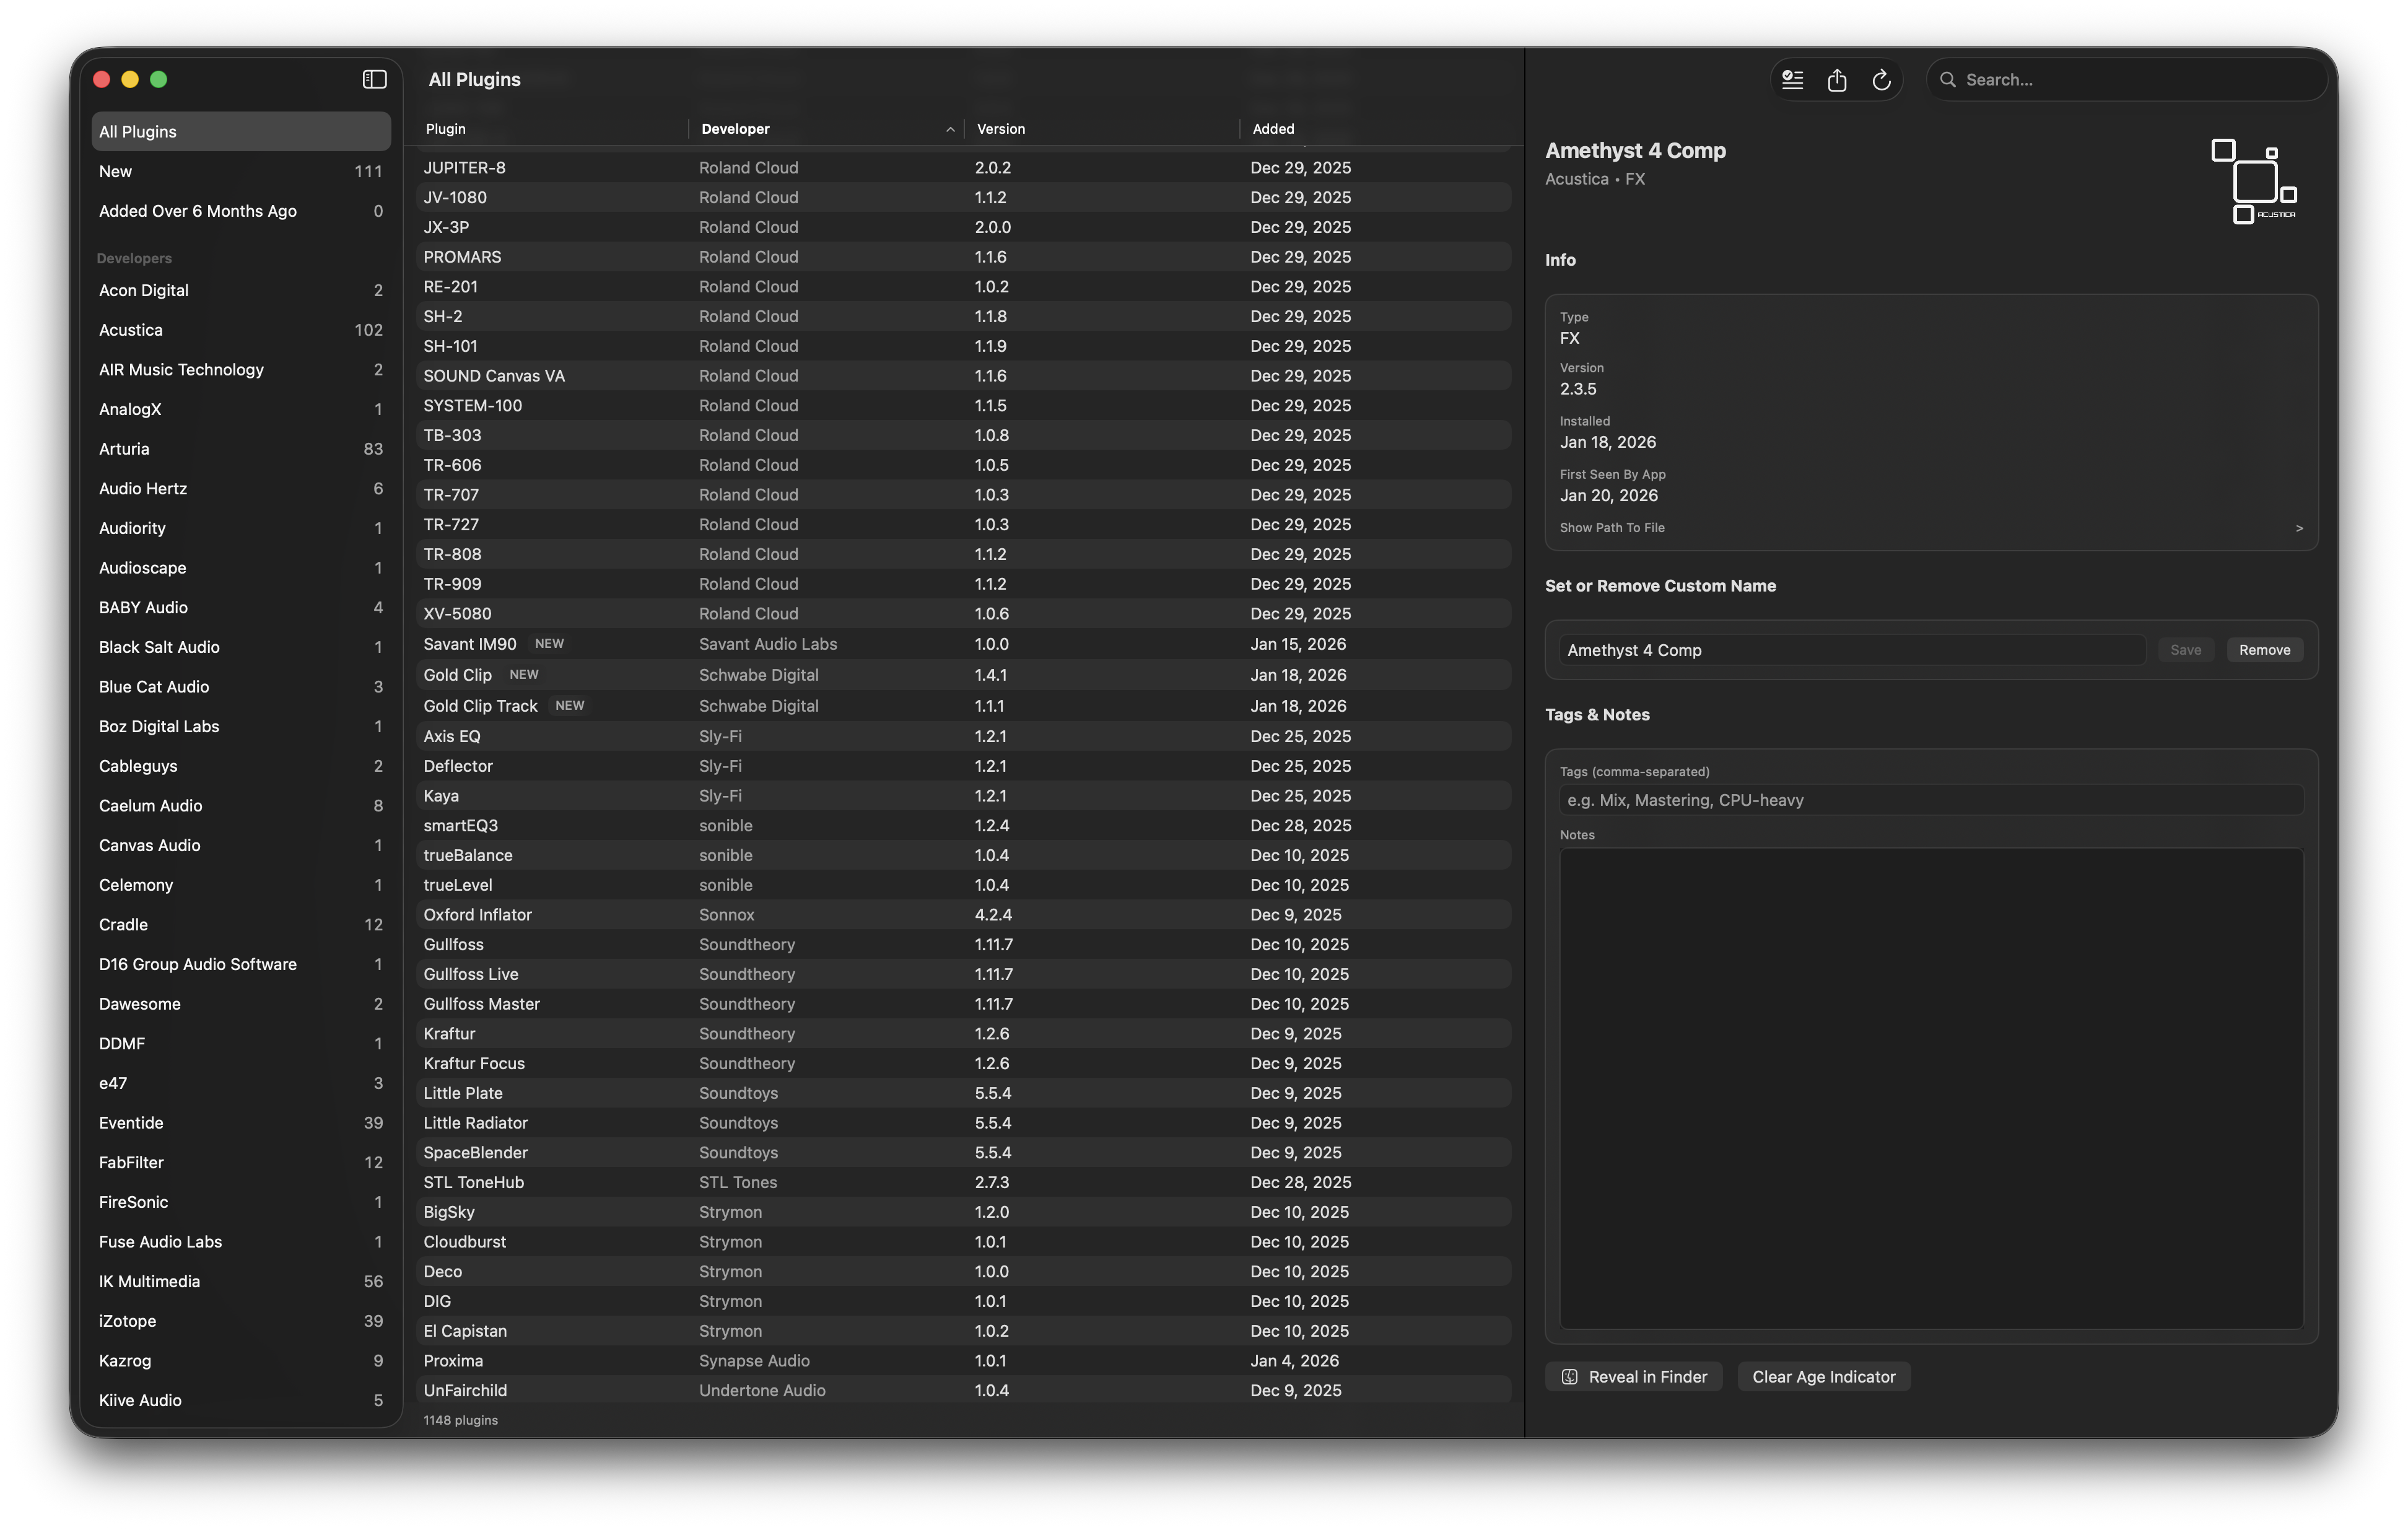Select the SOUND Canvas VA row
Image resolution: width=2408 pixels, height=1530 pixels.
click(963, 376)
